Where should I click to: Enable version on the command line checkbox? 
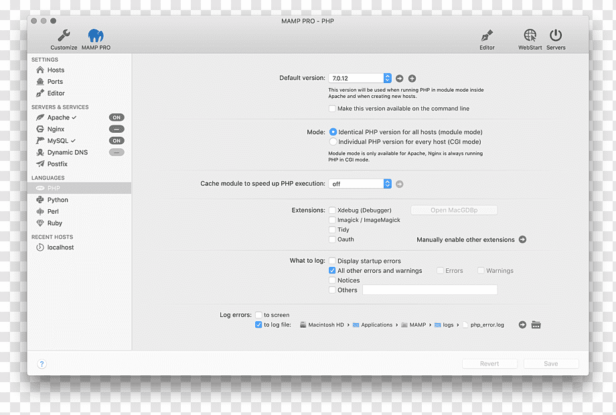click(x=332, y=109)
